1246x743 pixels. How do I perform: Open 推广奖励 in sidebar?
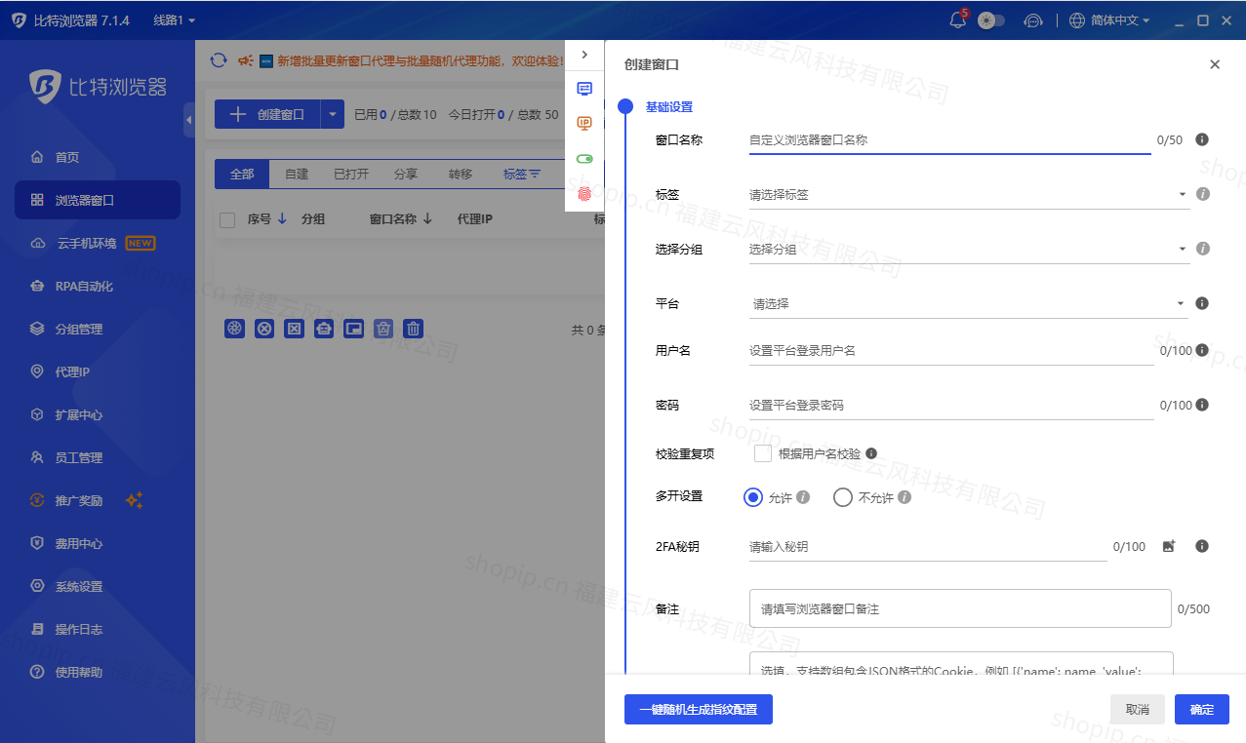tap(98, 500)
